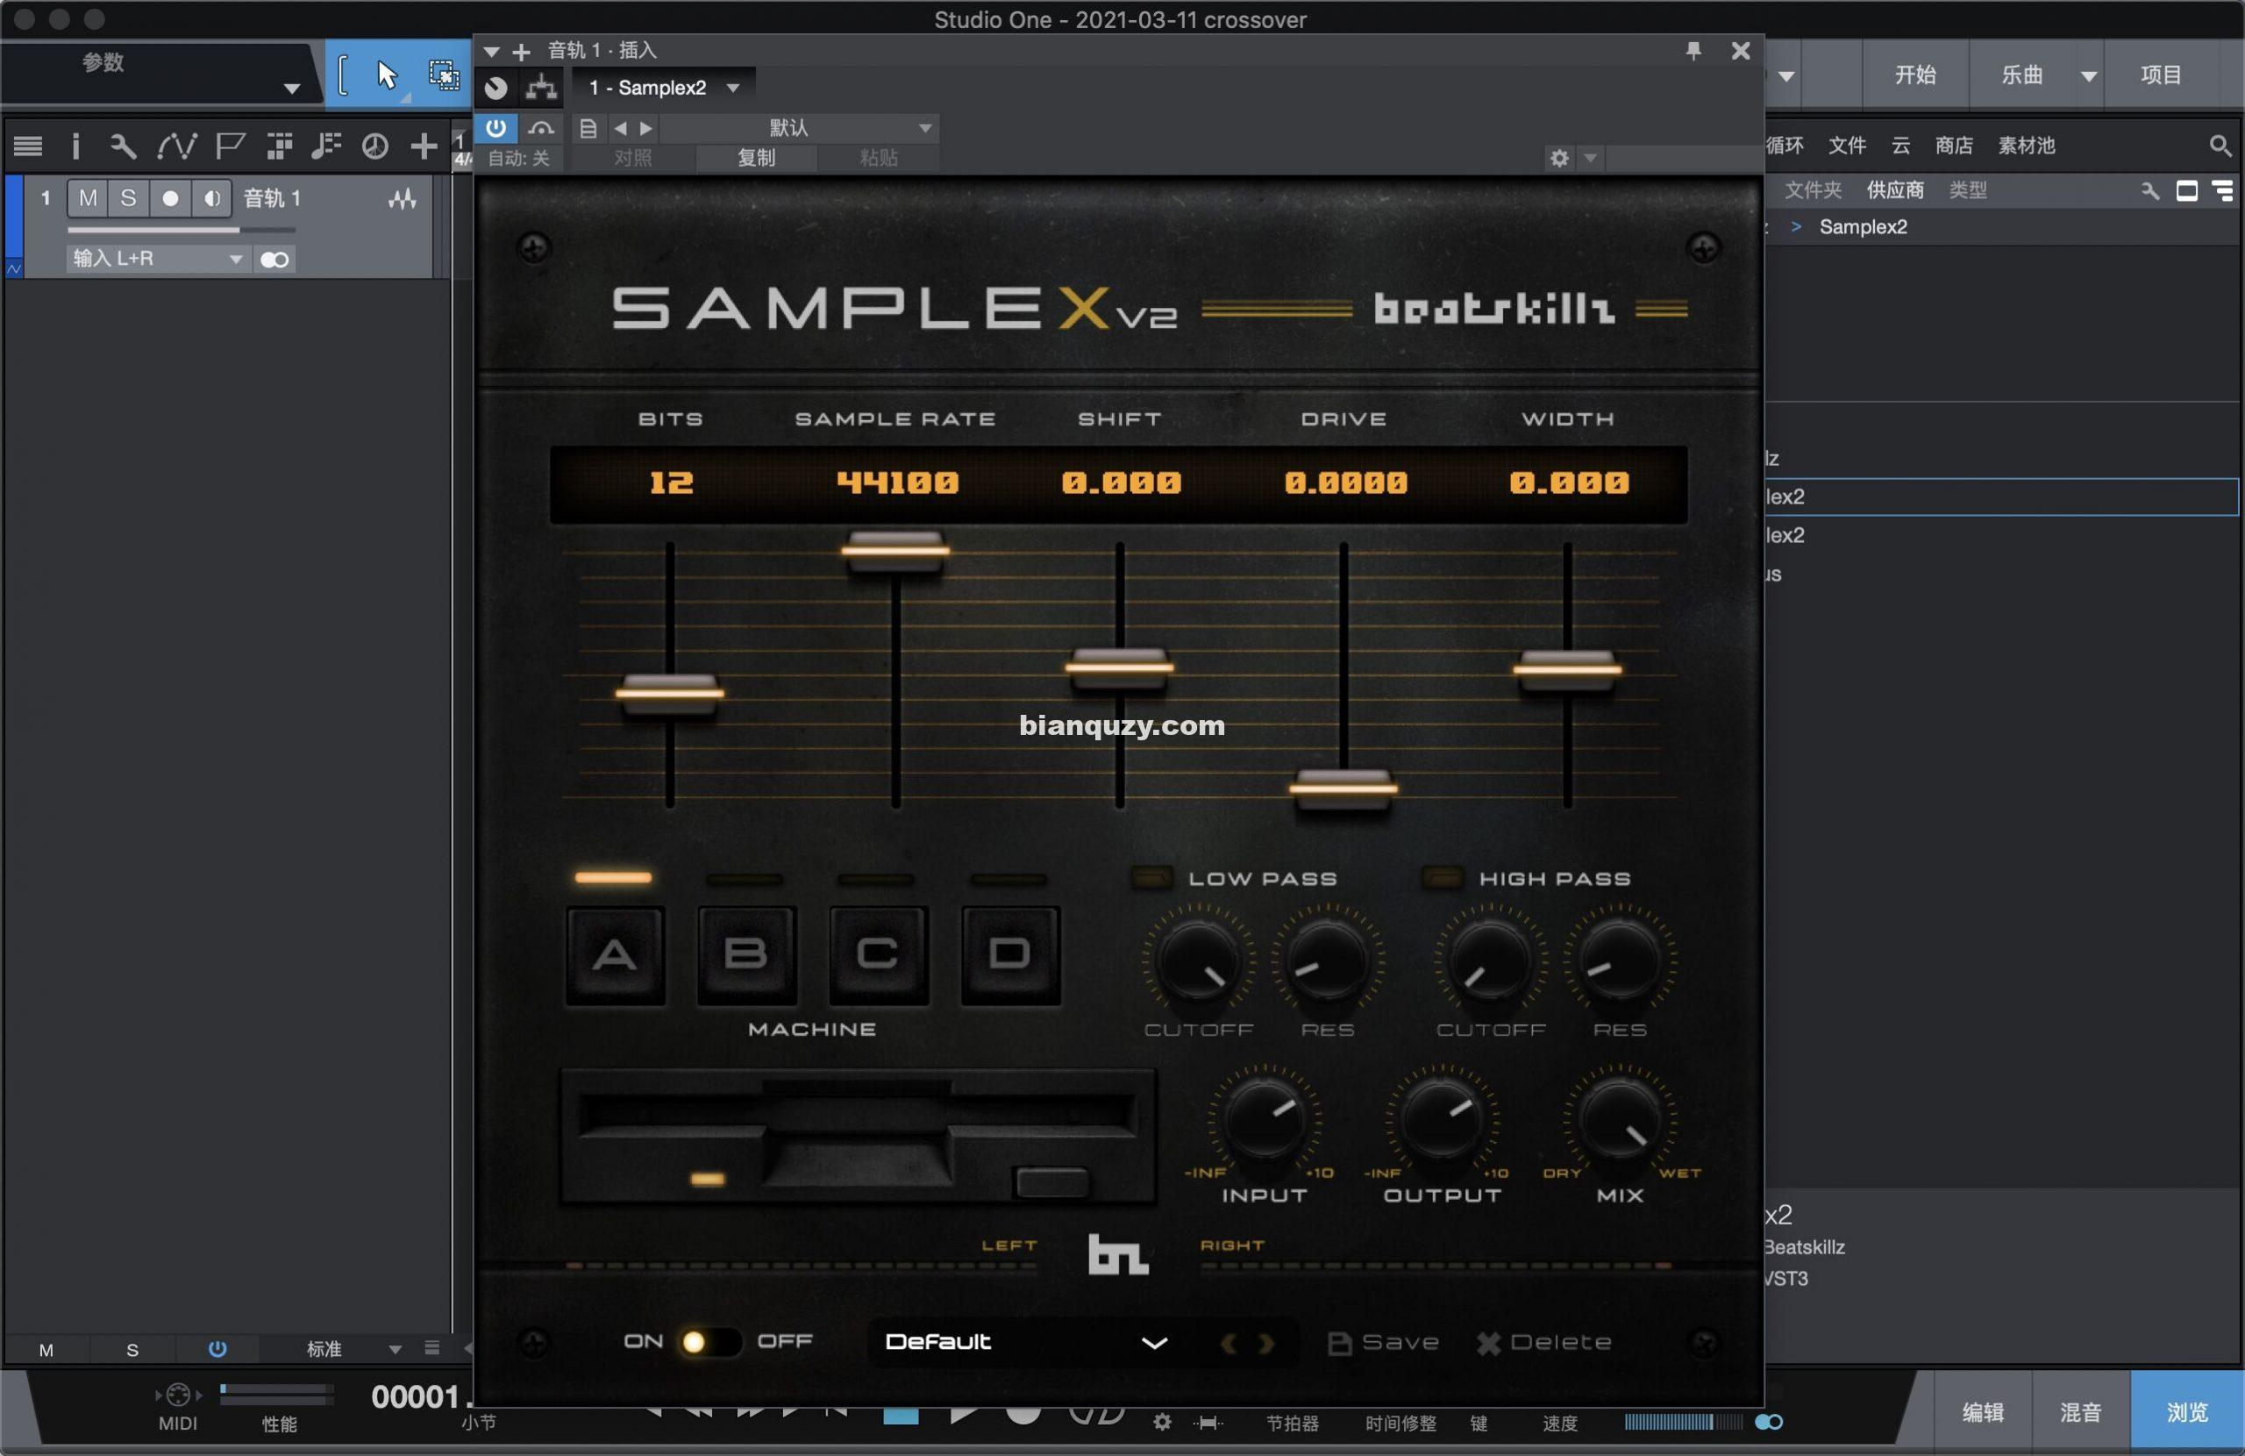Switch to the 文件 browser tab

tap(1847, 146)
